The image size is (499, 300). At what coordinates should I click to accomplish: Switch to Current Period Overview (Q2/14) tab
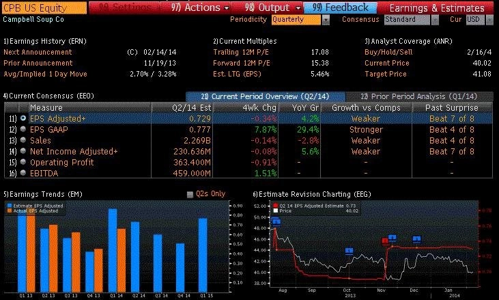[x=265, y=96]
